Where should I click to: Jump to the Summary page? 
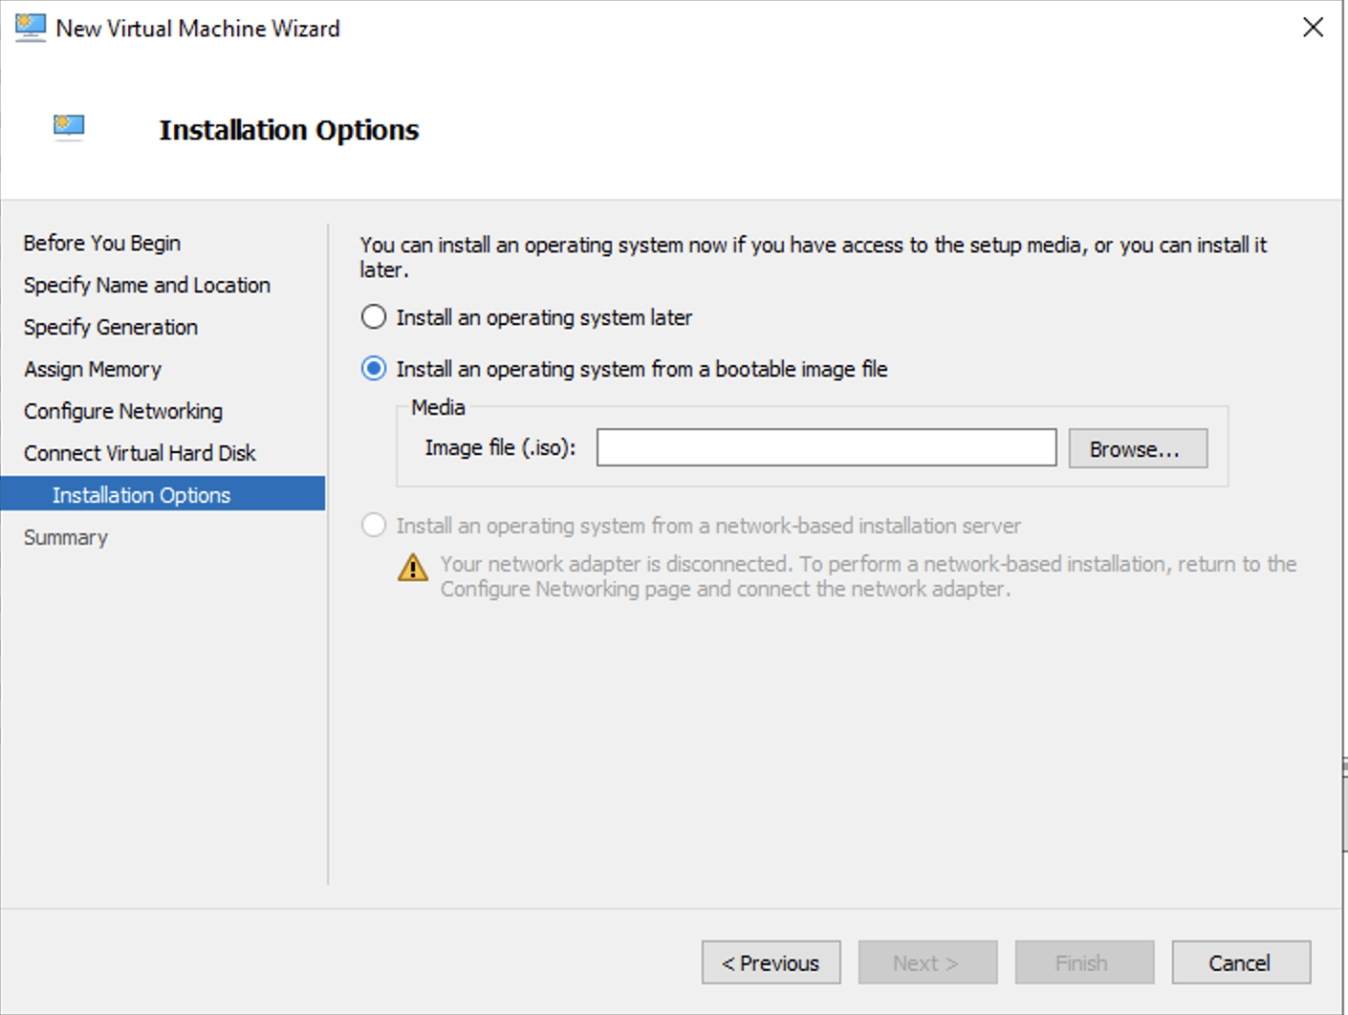pyautogui.click(x=65, y=537)
